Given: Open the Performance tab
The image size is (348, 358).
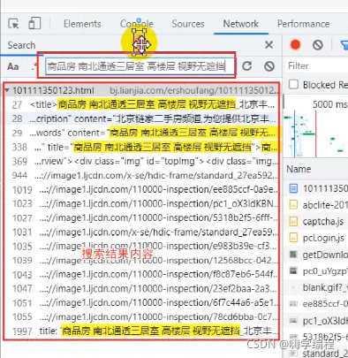Looking at the screenshot, I should click(x=303, y=24).
